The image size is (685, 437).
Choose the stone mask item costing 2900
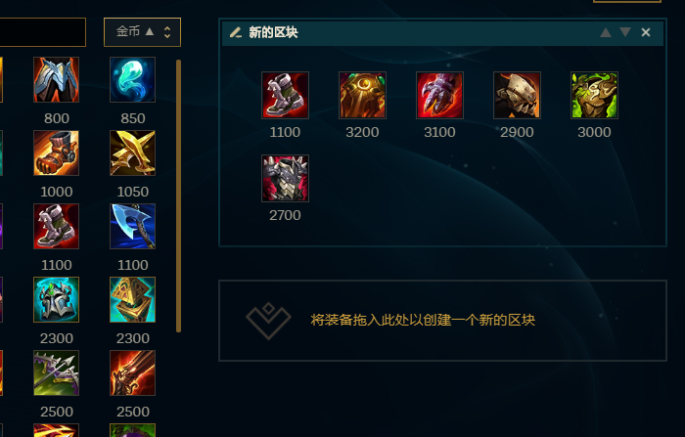coord(517,95)
